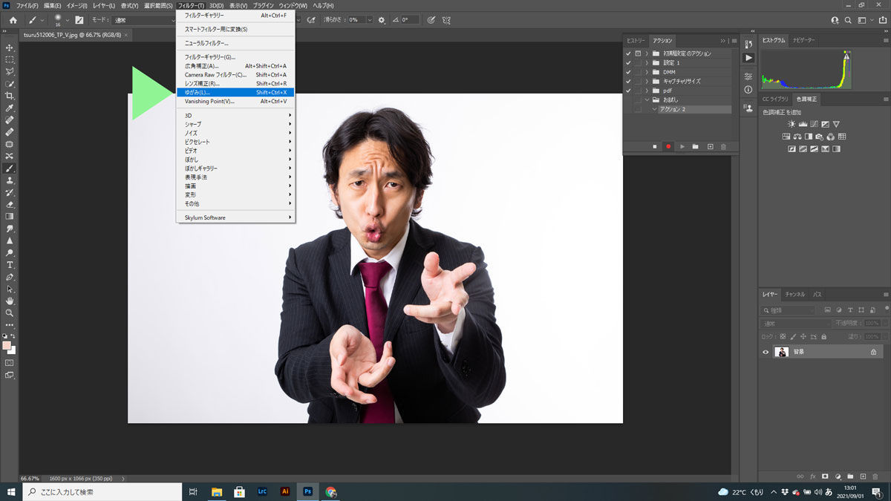This screenshot has height=501, width=891.
Task: Switch to the チャンネル tab
Action: [x=794, y=295]
